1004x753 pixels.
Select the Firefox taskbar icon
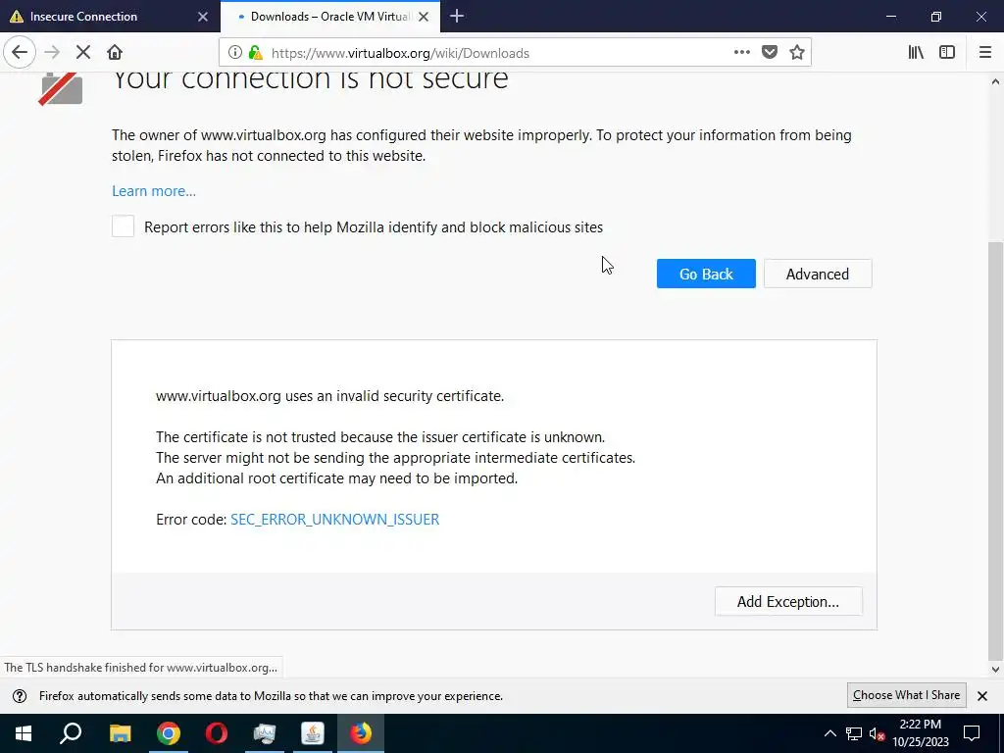click(361, 733)
